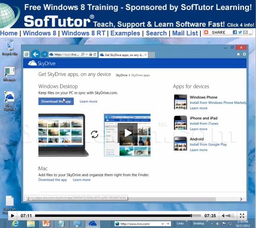The width and height of the screenshot is (256, 228).
Task: Seek in the video progress bar
Action: point(118,216)
